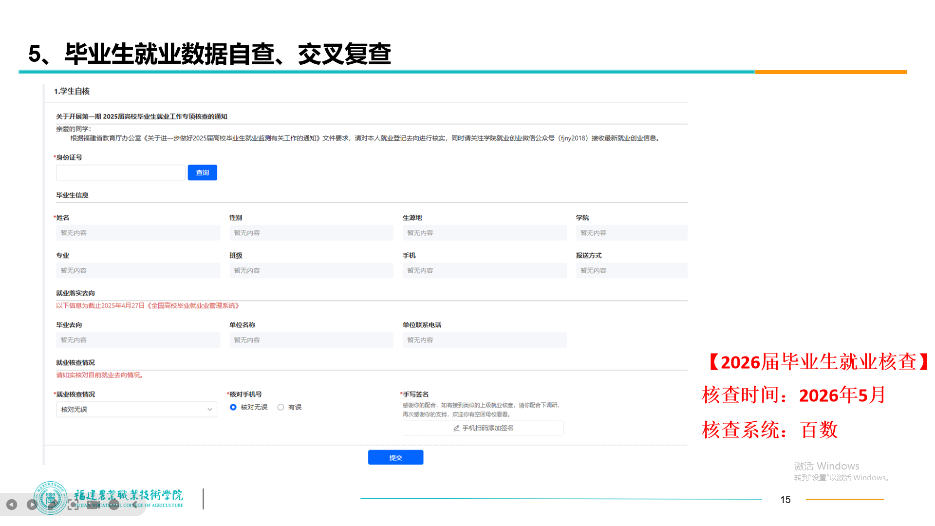The height and width of the screenshot is (526, 935).
Task: Click the previous slide arrow button
Action: (12, 505)
